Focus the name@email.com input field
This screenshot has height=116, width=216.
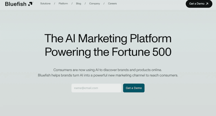click(x=96, y=88)
